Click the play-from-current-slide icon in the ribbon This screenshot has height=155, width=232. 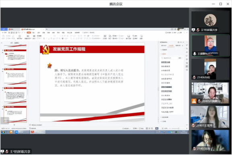point(19,36)
